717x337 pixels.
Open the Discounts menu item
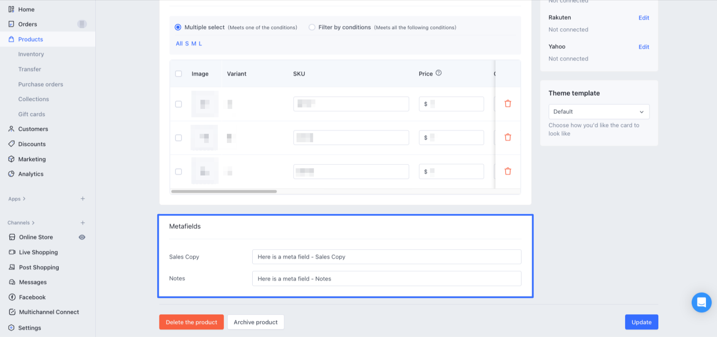[32, 144]
